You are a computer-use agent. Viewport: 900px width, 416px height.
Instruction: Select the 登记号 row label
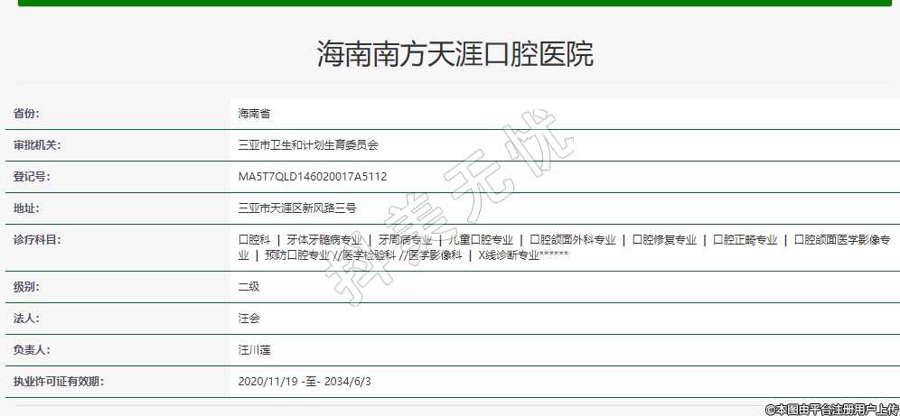point(32,177)
